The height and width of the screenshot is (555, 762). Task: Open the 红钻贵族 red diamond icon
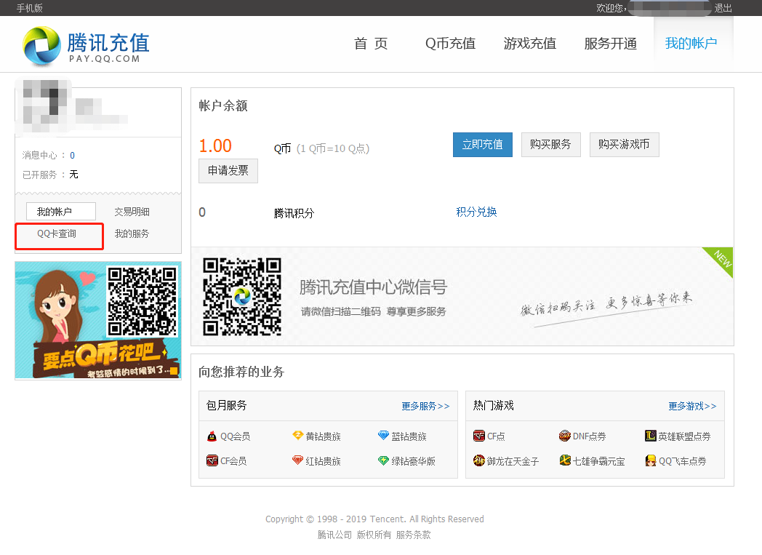click(x=299, y=460)
